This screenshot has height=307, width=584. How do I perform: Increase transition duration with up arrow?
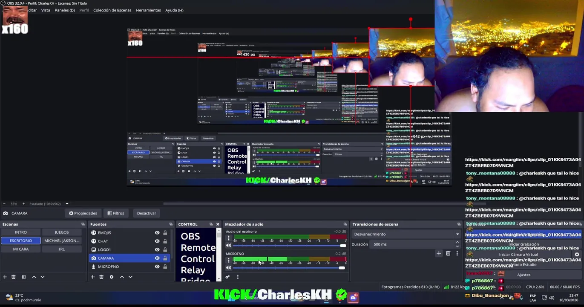457,243
